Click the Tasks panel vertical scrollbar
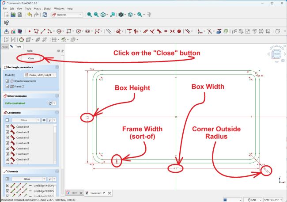Screen dimensions: 287x202 coord(63,112)
